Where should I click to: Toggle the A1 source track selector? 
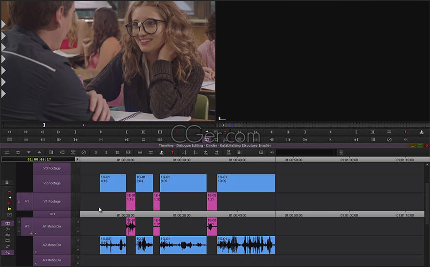point(27,226)
